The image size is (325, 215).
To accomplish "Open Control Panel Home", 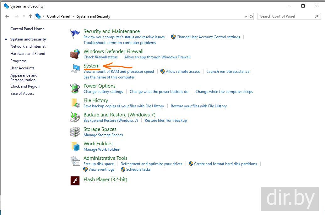I will click(27, 29).
